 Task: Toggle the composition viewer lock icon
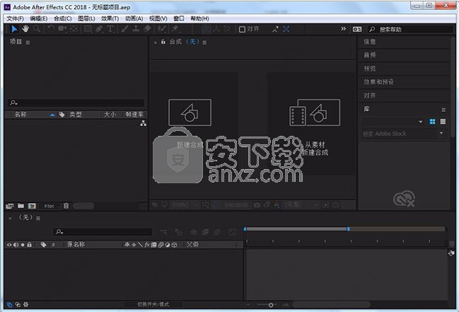point(163,42)
